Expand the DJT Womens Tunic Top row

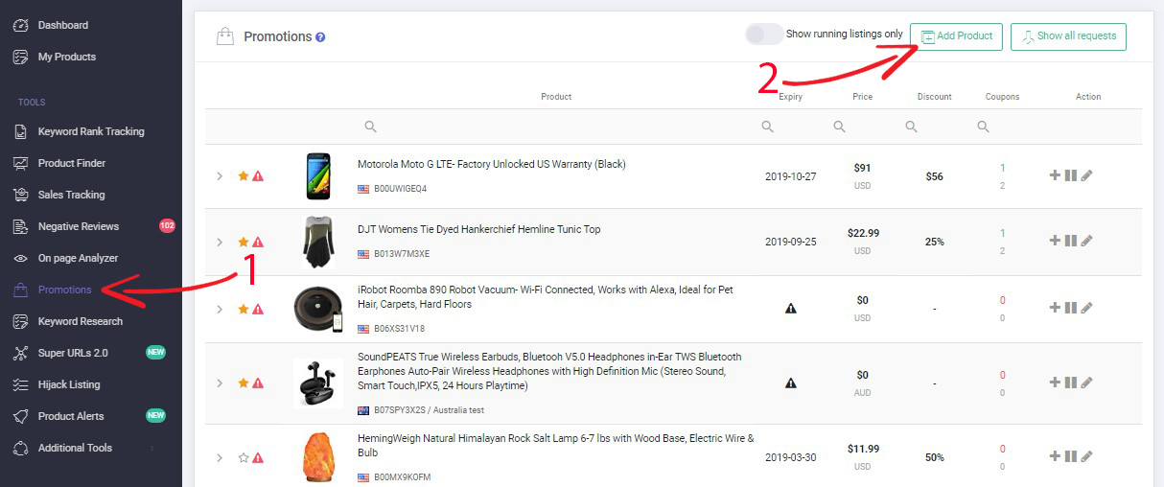pyautogui.click(x=220, y=242)
